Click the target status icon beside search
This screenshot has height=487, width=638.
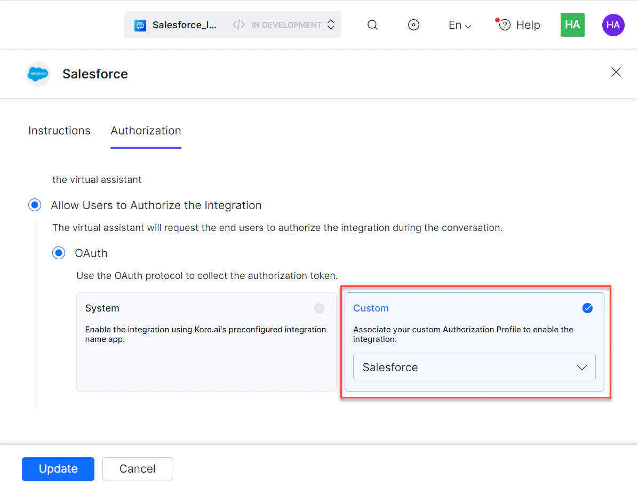coord(413,25)
